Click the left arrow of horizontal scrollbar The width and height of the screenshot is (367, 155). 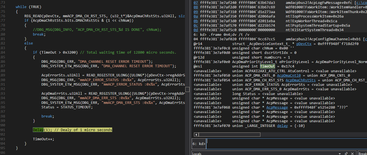point(196,134)
